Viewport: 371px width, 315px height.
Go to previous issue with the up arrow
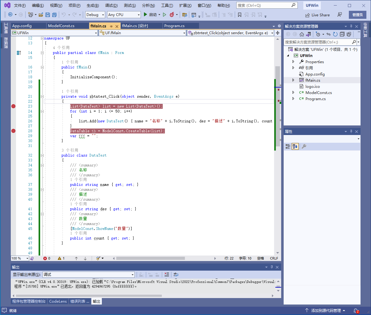pyautogui.click(x=76, y=258)
